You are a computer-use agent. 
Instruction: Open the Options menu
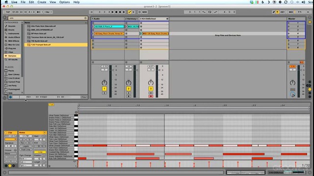(x=64, y=2)
